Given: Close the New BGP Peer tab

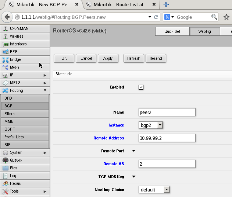Looking at the screenshot, I should point(77,4).
